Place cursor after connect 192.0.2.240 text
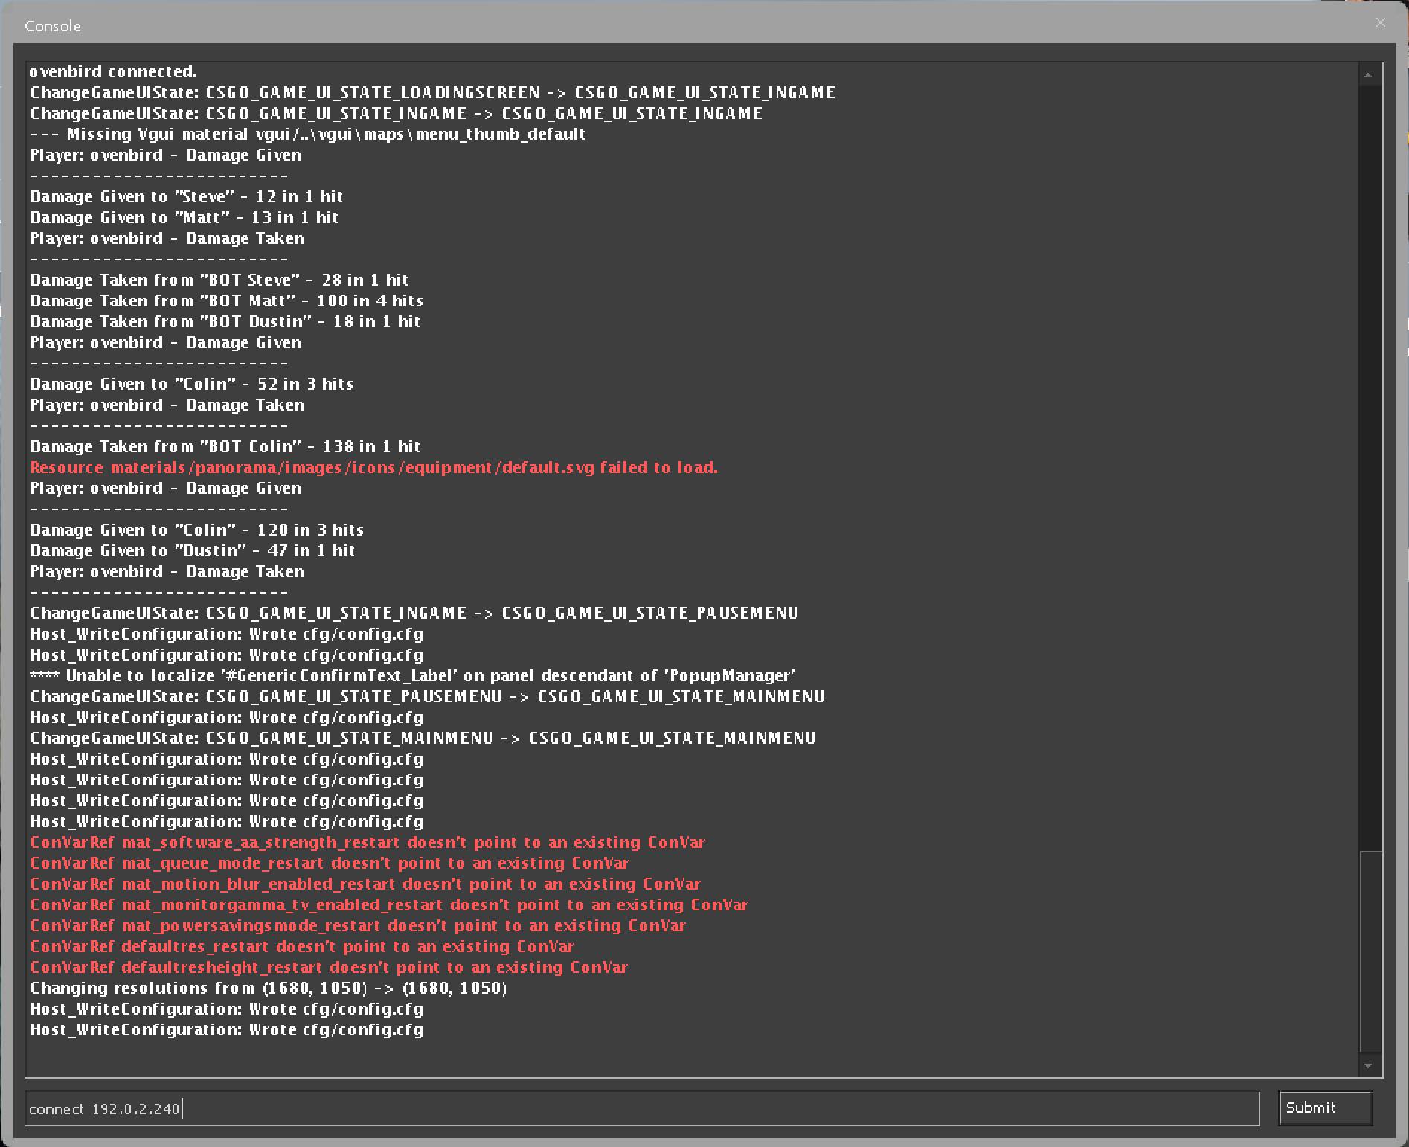Viewport: 1409px width, 1147px height. point(184,1108)
